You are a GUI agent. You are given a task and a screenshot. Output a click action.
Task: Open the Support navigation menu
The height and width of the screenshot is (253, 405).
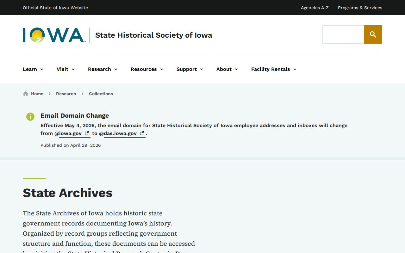click(190, 69)
